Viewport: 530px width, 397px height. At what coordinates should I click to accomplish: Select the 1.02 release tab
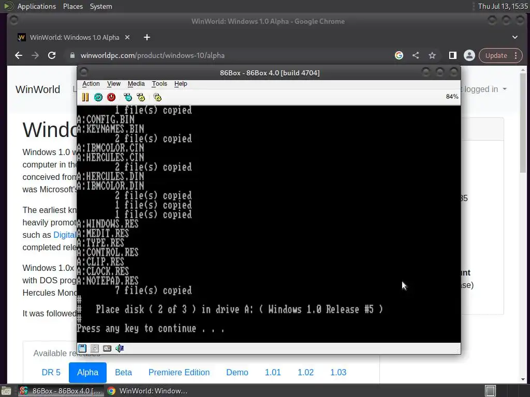click(305, 372)
